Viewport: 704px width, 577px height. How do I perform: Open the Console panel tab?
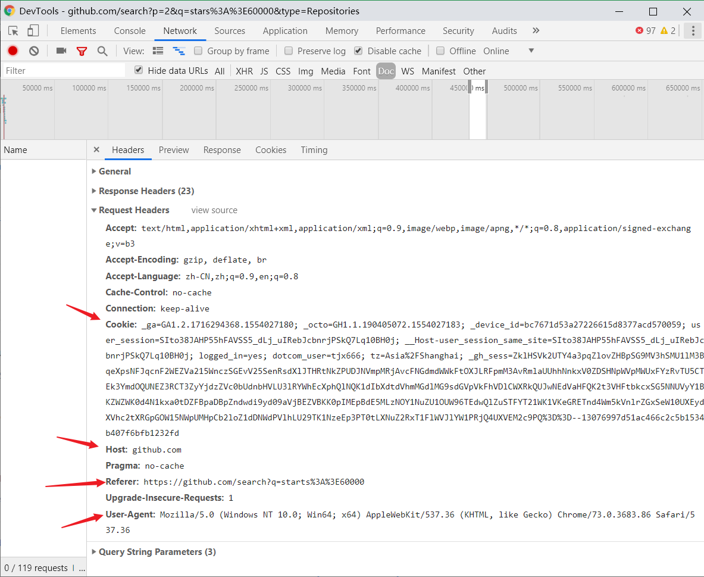[130, 30]
